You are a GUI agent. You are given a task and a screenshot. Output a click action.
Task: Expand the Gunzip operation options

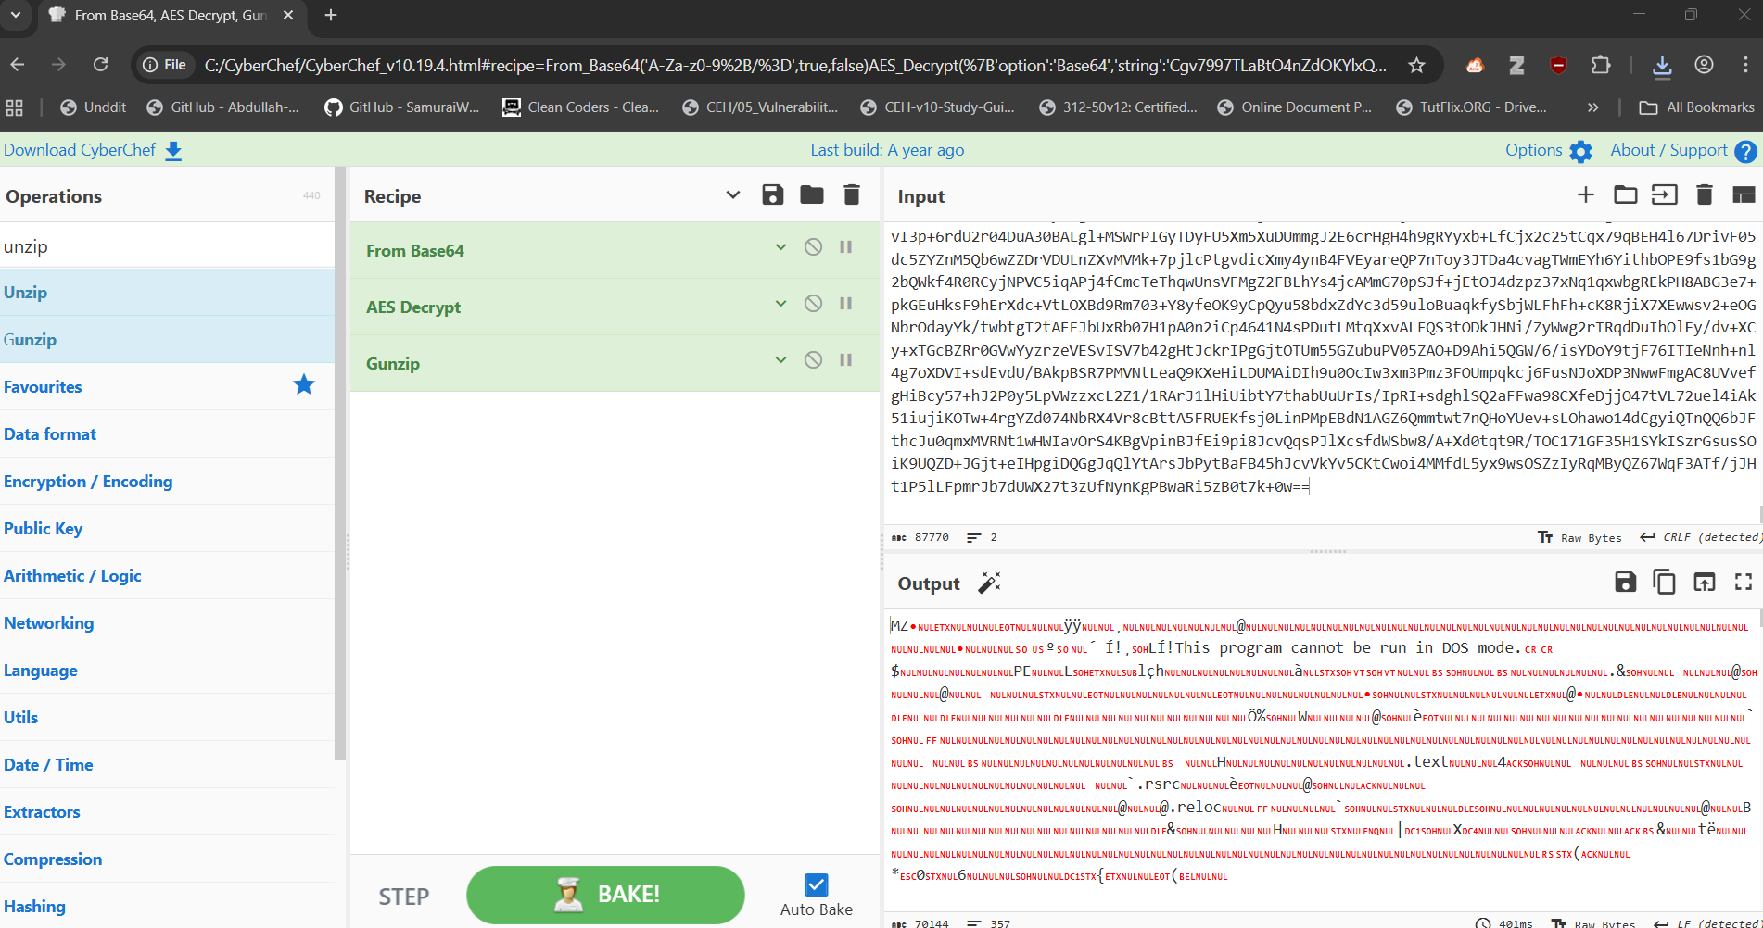[x=780, y=360]
